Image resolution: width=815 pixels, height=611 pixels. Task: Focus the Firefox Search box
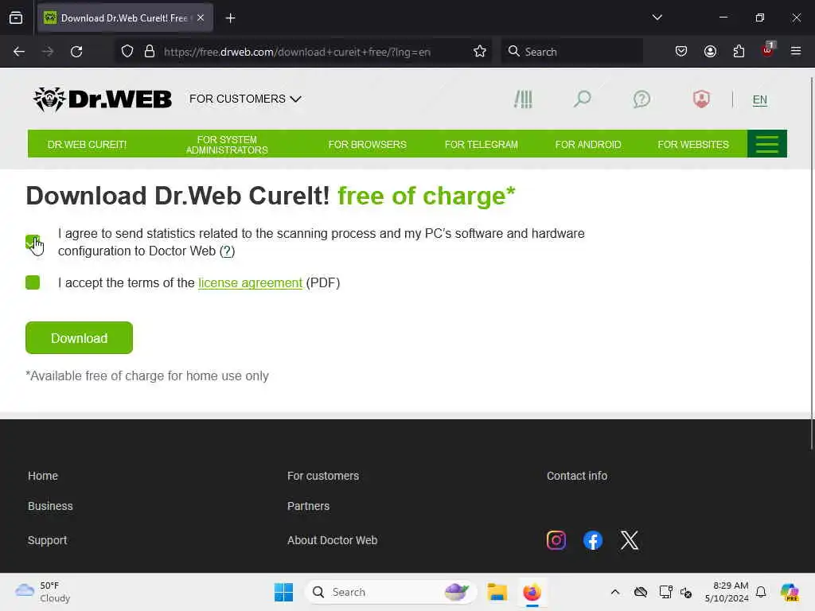click(572, 52)
